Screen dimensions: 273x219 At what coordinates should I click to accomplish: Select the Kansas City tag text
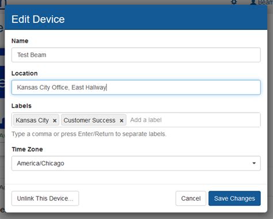pyautogui.click(x=32, y=120)
